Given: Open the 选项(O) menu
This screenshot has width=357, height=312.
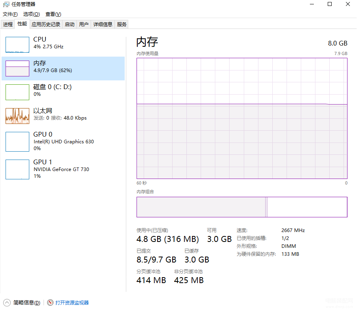Looking at the screenshot, I should point(31,14).
